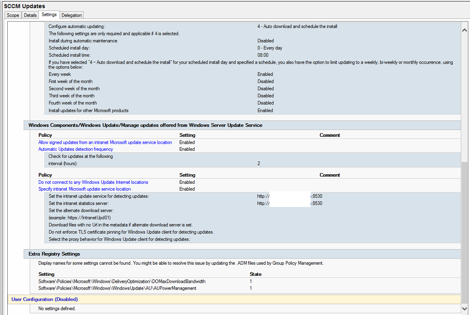Click the scrollbar down arrow
The width and height of the screenshot is (470, 315).
click(464, 309)
